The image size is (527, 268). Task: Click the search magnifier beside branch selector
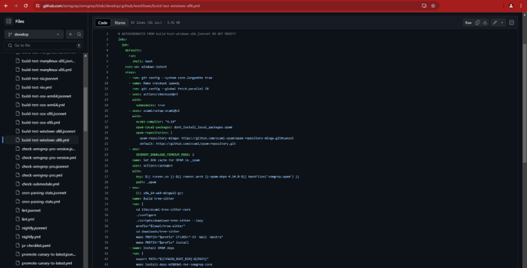pyautogui.click(x=79, y=34)
